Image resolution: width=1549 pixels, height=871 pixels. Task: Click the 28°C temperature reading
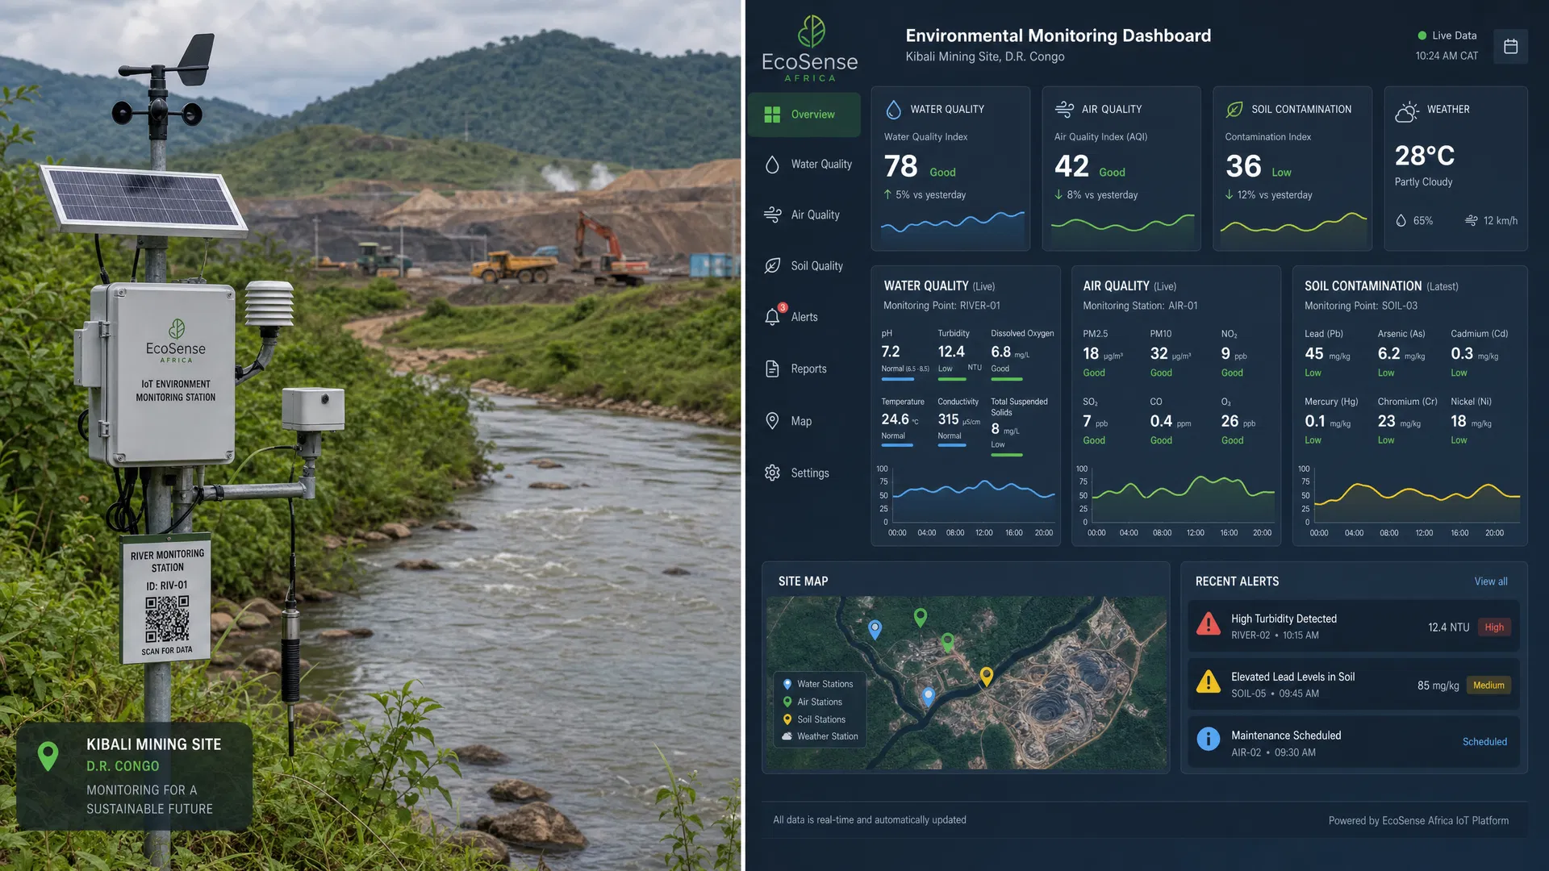click(1424, 156)
